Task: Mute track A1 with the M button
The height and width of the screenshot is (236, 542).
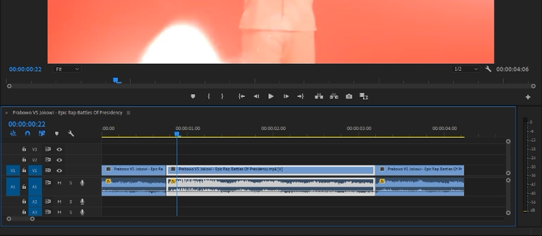Action: click(x=59, y=183)
